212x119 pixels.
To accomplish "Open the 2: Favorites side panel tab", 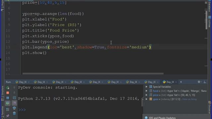I will click(x=2, y=112).
